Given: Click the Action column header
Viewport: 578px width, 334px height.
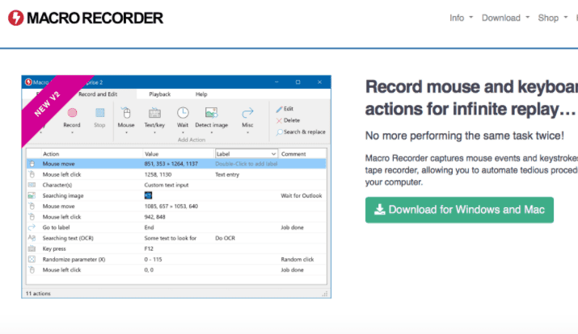Looking at the screenshot, I should (x=51, y=154).
